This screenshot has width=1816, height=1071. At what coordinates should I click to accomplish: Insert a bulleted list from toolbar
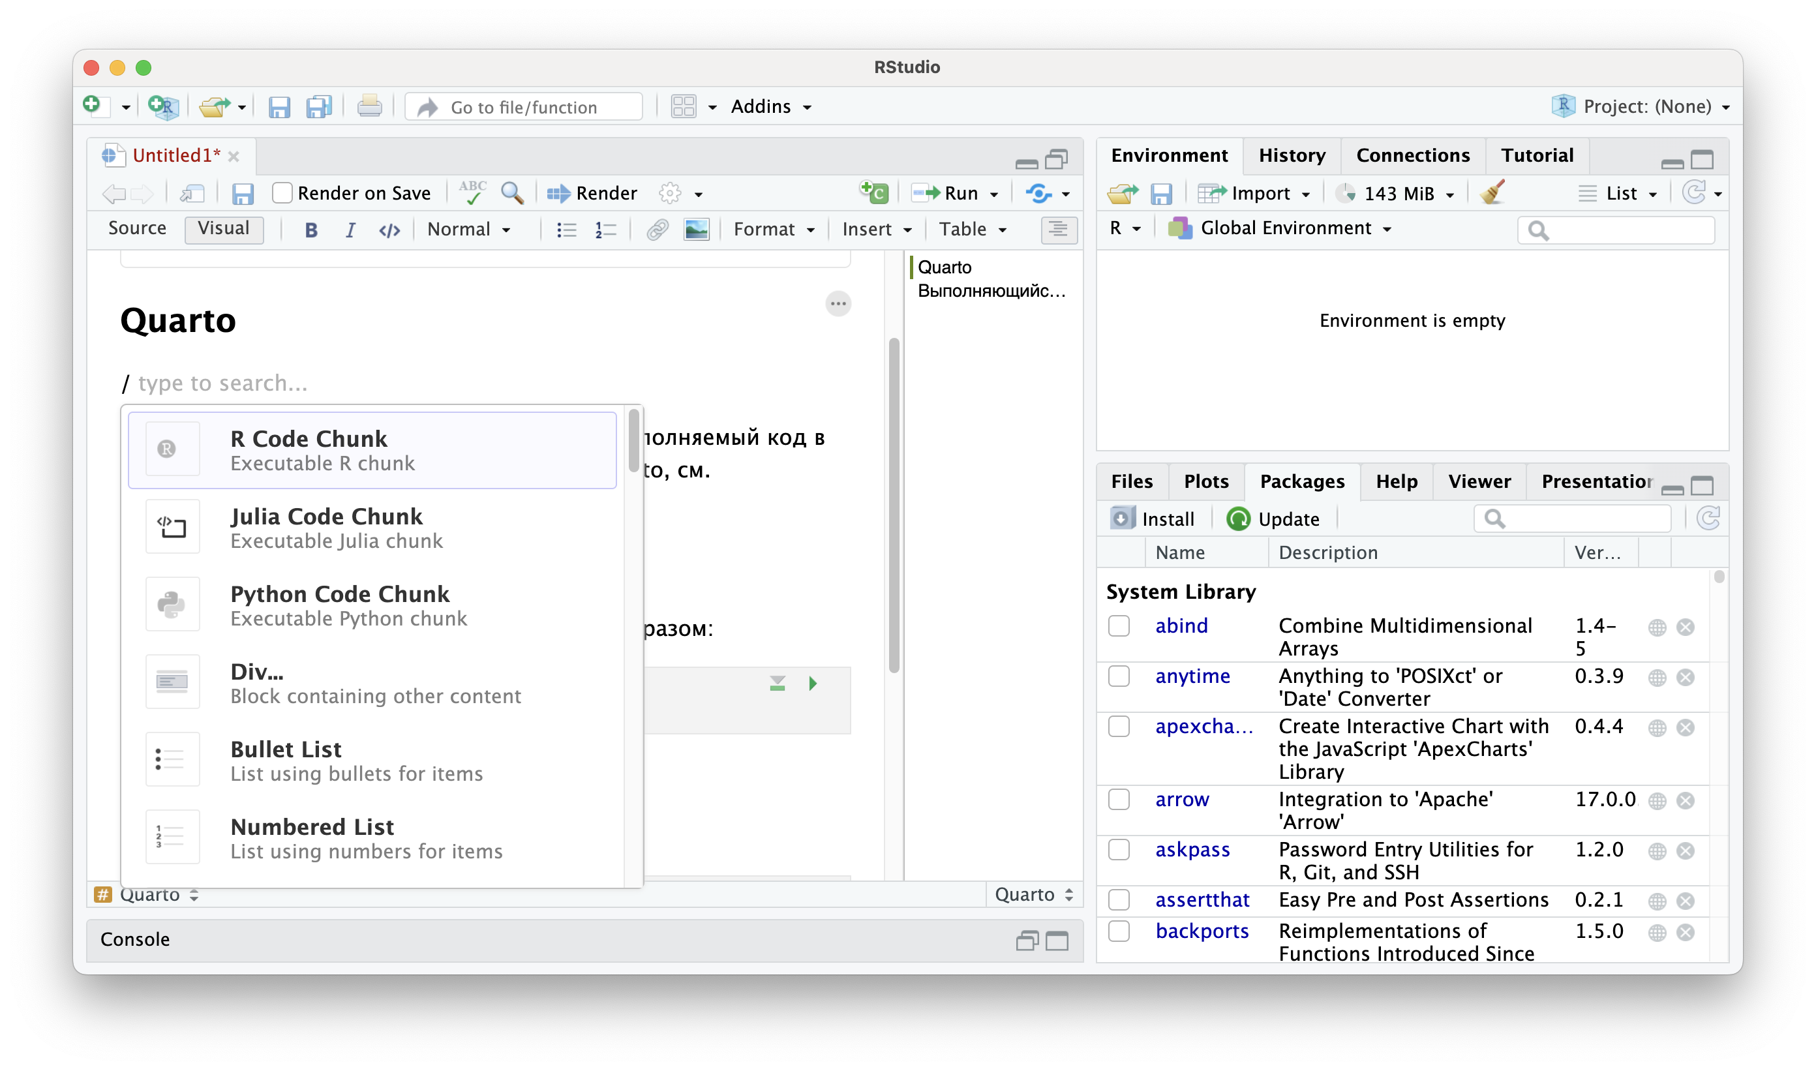[x=567, y=230]
